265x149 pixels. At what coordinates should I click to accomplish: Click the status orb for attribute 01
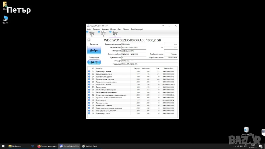[x=89, y=71]
